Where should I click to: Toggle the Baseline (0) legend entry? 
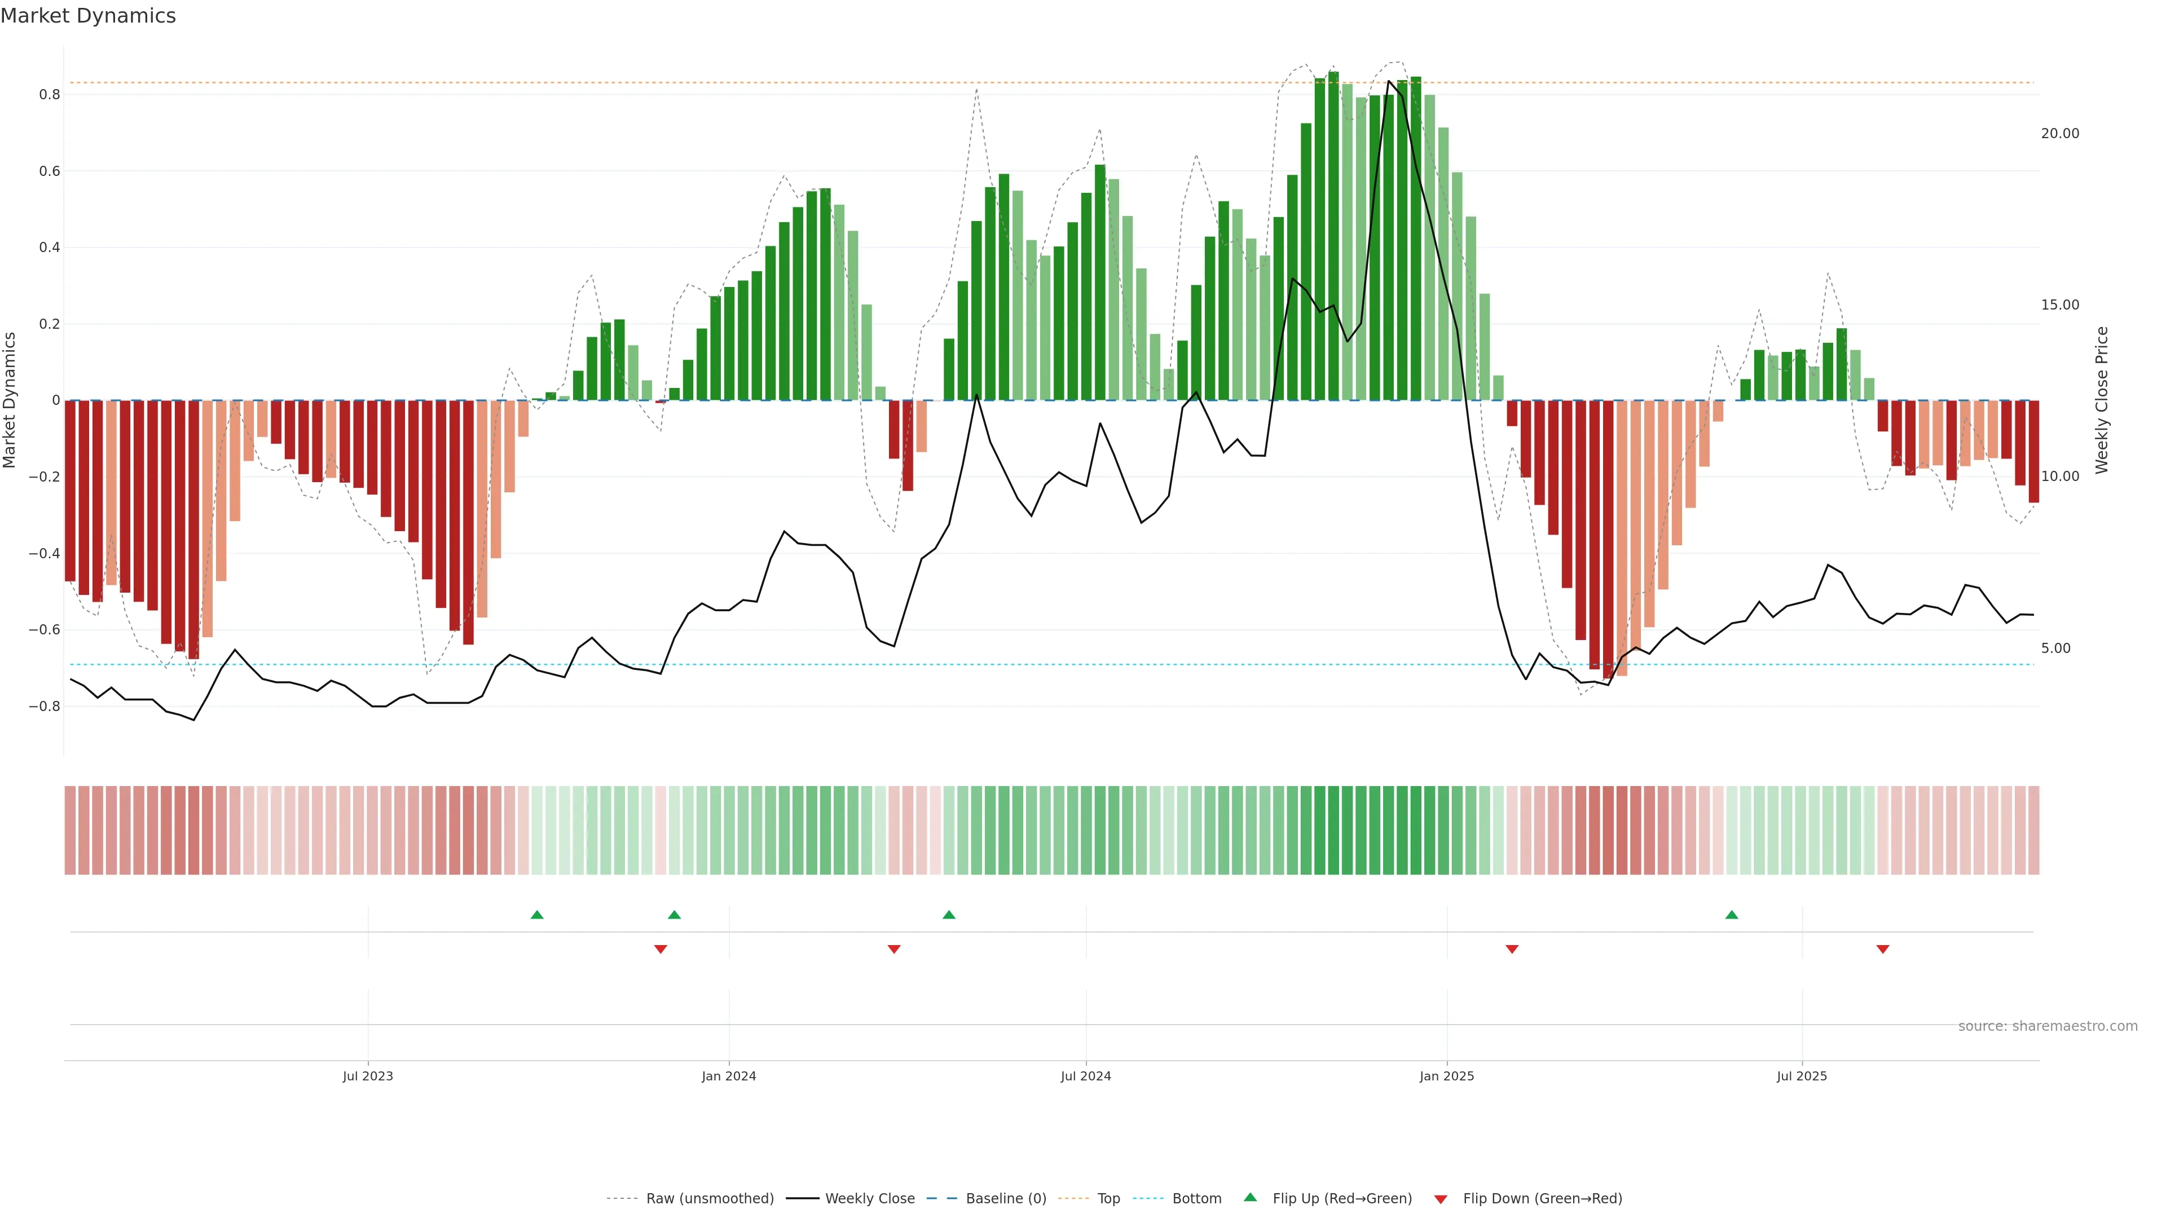click(1006, 1199)
